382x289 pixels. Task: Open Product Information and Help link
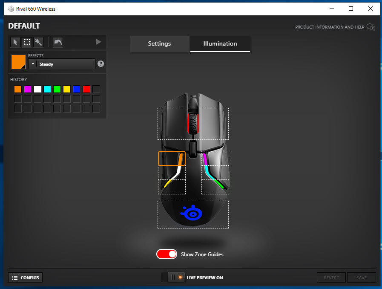click(330, 27)
